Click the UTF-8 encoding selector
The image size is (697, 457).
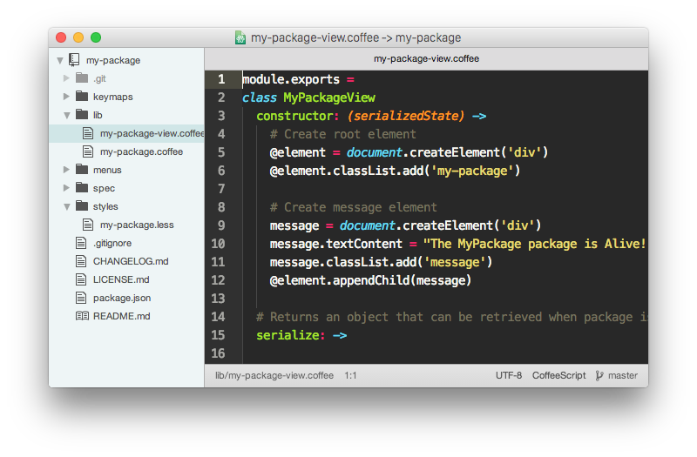pyautogui.click(x=509, y=376)
